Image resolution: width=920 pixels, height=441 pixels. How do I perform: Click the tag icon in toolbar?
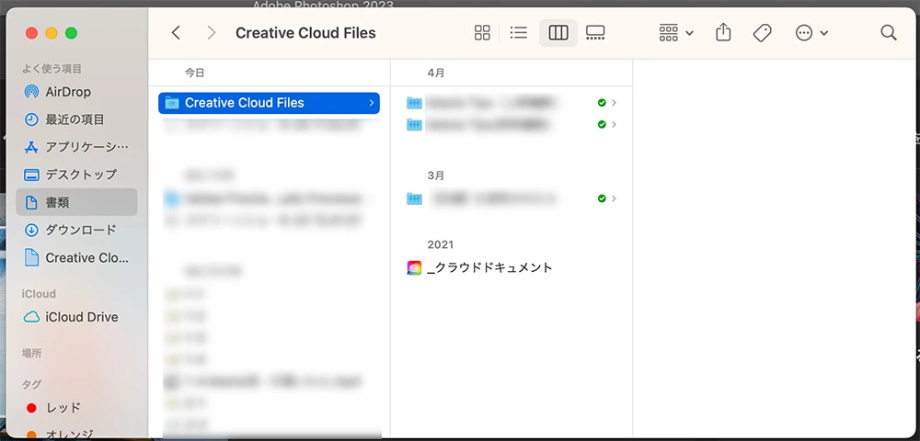[762, 33]
